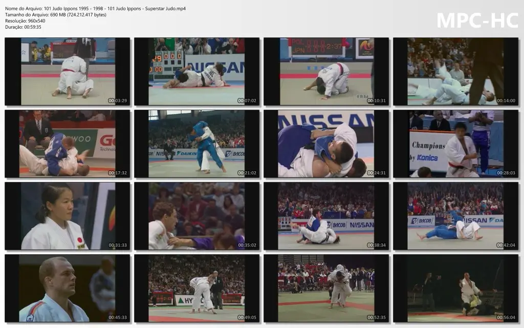Choose the preview frame at 00:49:05

pyautogui.click(x=197, y=289)
